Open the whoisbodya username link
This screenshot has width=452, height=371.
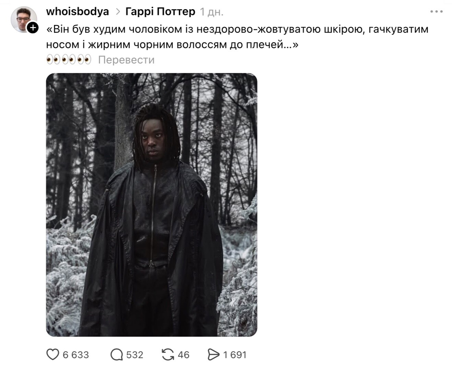[x=78, y=11]
